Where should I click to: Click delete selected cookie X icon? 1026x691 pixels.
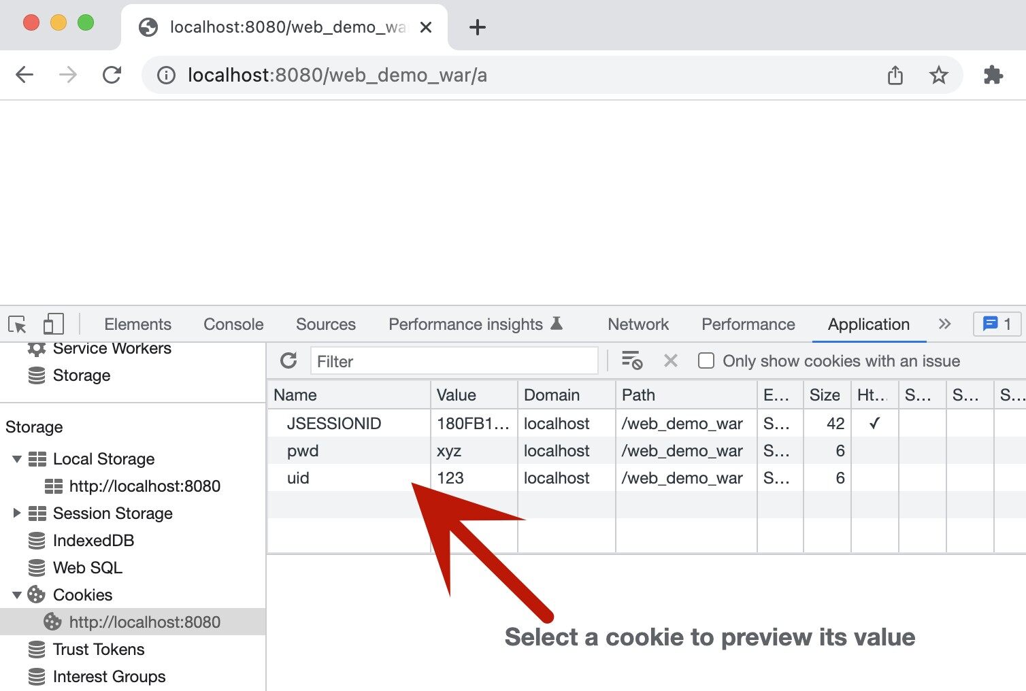coord(670,360)
